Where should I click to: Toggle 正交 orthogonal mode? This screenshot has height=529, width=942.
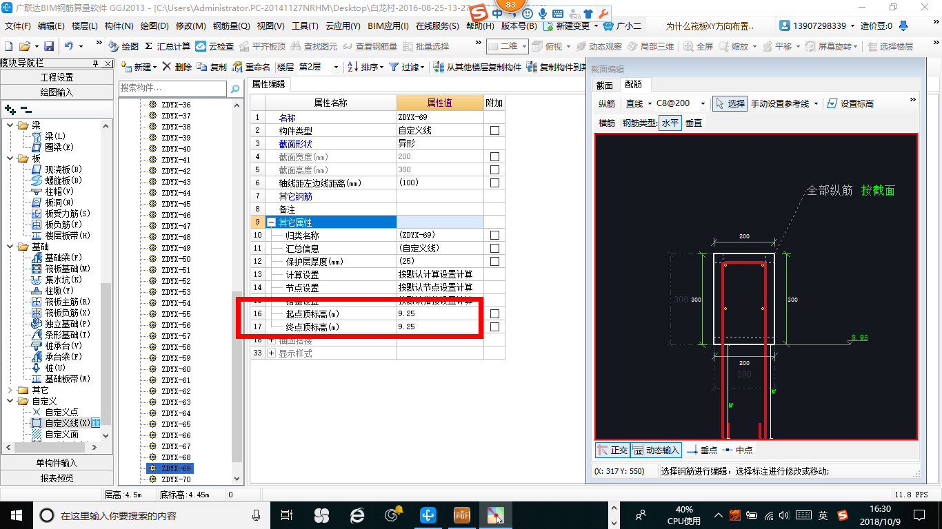(x=612, y=450)
